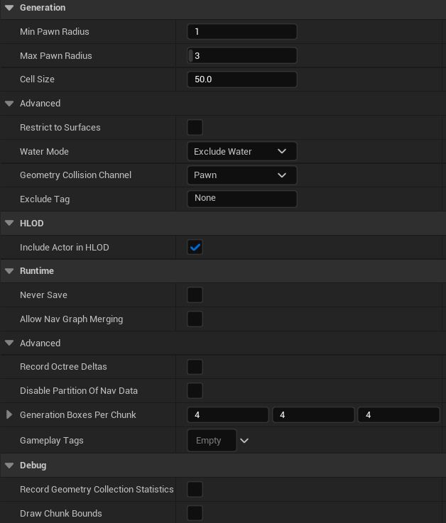This screenshot has height=523, width=446.
Task: Toggle Record Geometry Collection Statistics
Action: coord(195,489)
